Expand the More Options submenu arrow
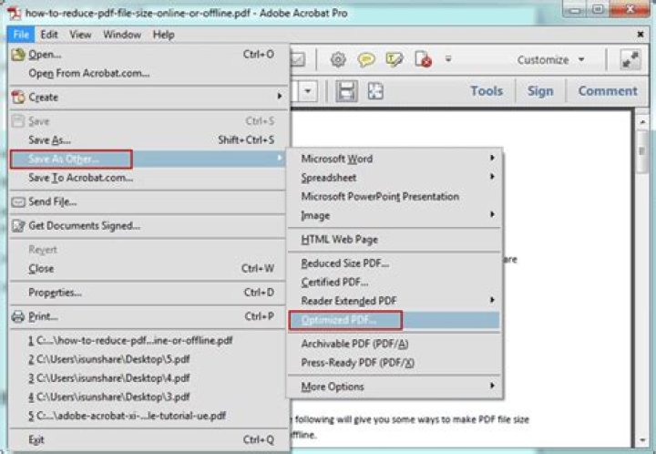The height and width of the screenshot is (454, 656). coord(492,386)
